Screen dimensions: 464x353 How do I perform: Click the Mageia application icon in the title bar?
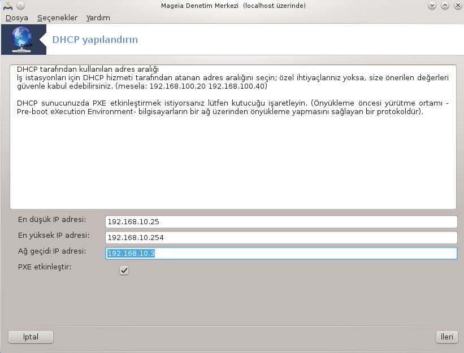(x=8, y=6)
